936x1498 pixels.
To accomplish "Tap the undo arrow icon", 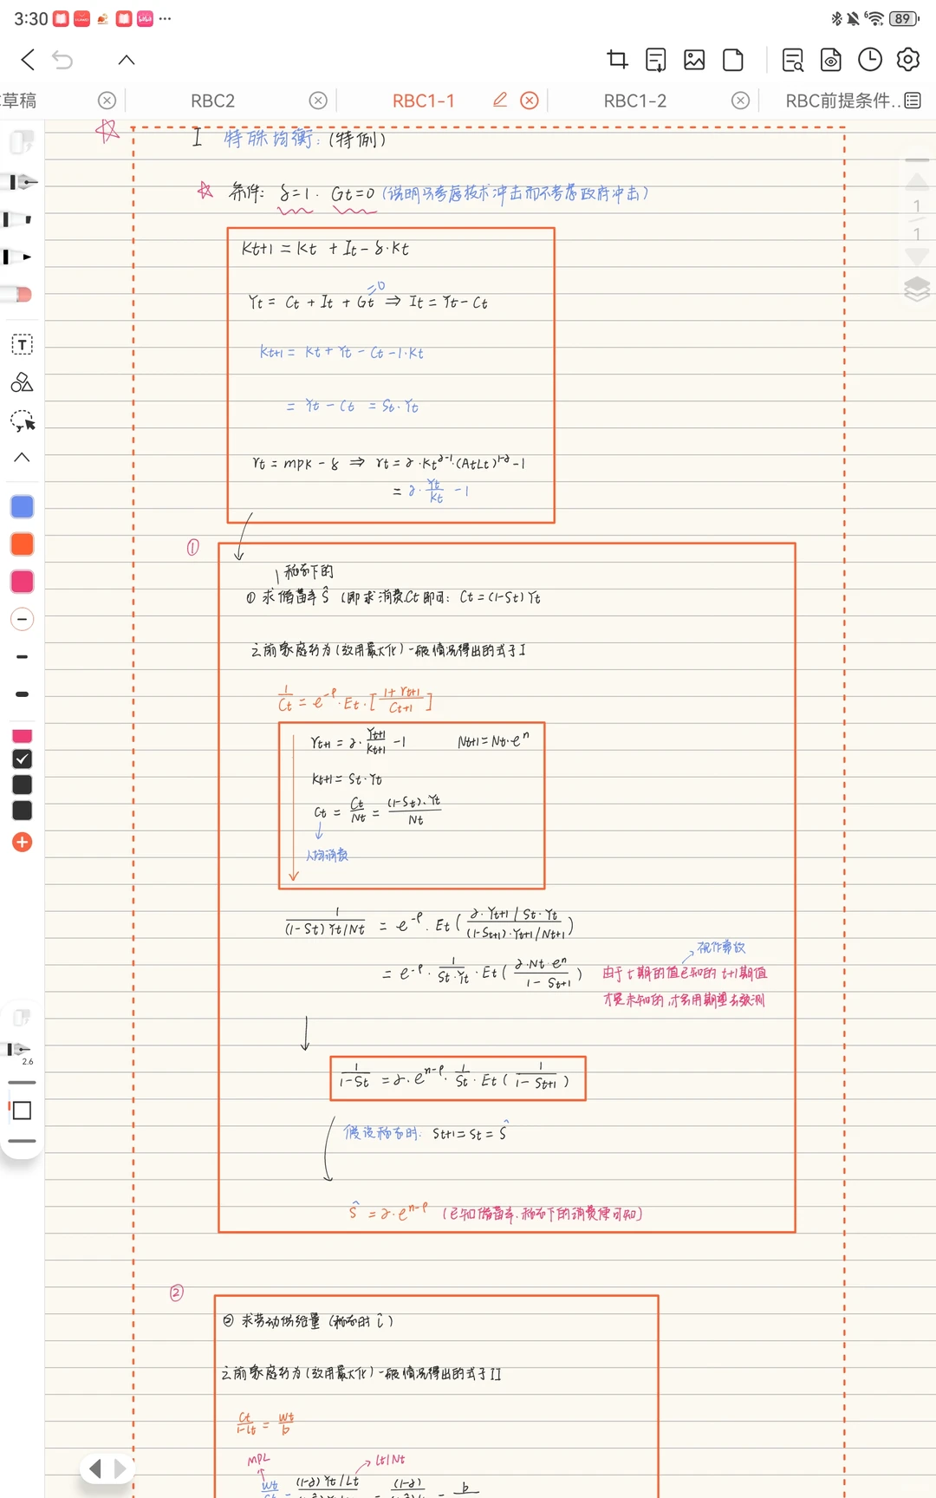I will [62, 60].
